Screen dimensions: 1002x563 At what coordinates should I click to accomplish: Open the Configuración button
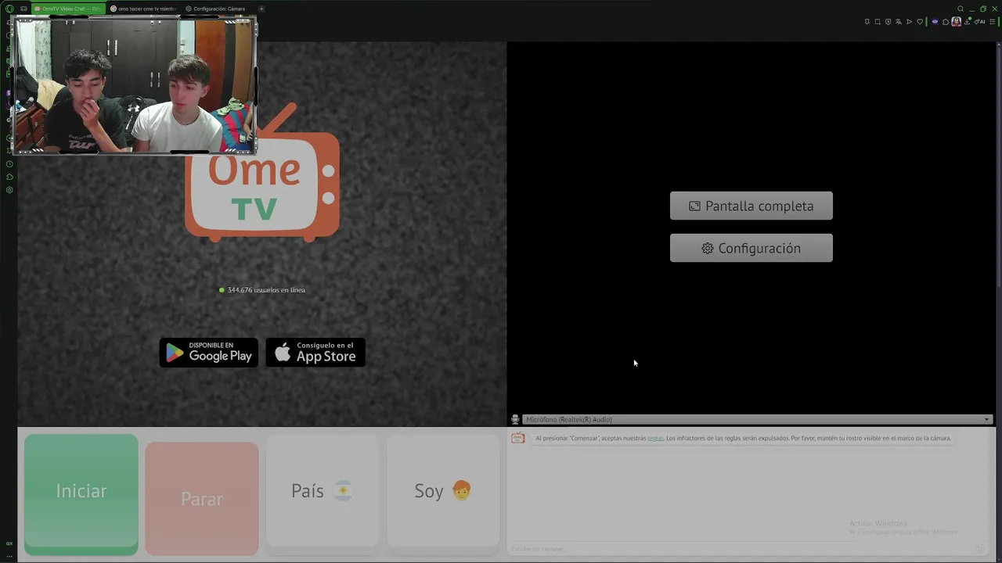click(751, 248)
